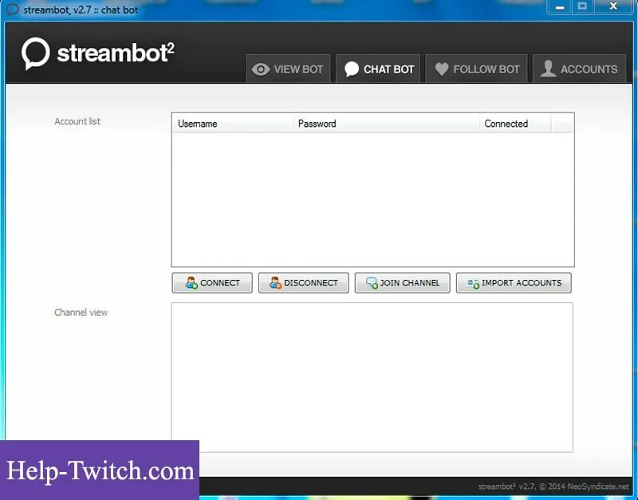Go to the Follow Bot tab
638x500 pixels.
point(476,69)
